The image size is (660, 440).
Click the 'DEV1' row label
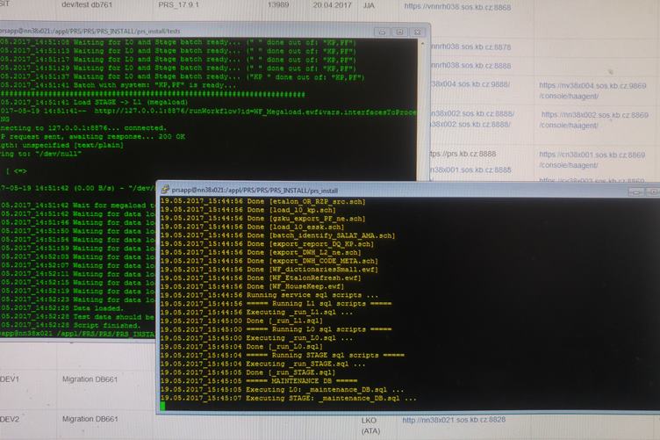[10, 379]
